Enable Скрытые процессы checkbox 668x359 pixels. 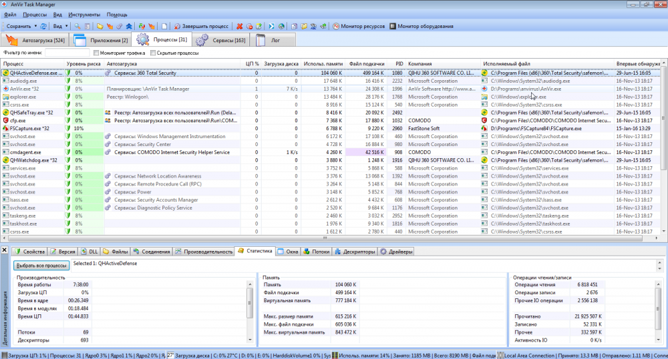pos(153,53)
